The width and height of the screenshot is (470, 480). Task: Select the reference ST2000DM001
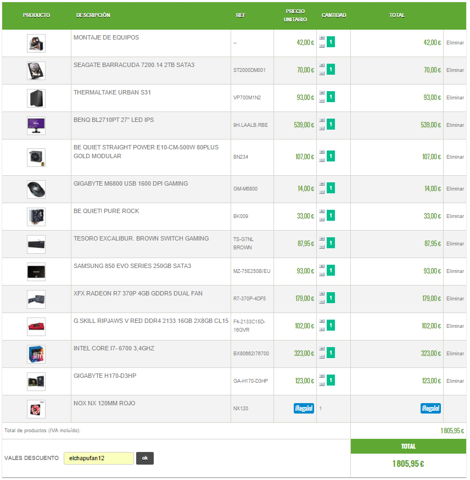(249, 70)
